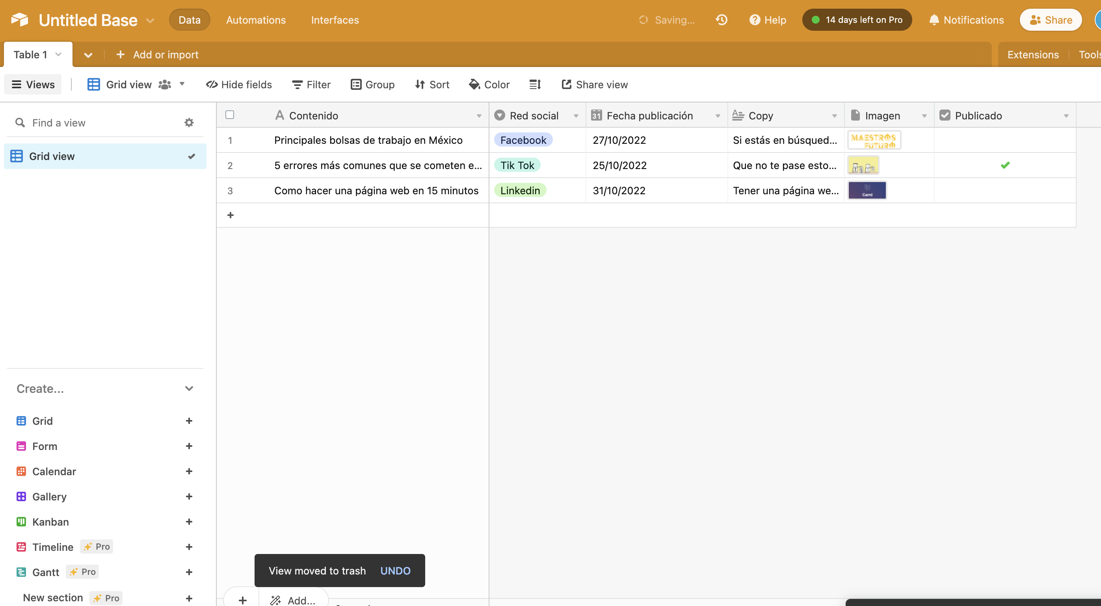
Task: Click the row height icon
Action: click(535, 85)
